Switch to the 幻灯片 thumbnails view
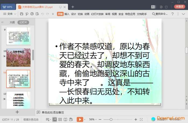The image size is (188, 123). 23,22
